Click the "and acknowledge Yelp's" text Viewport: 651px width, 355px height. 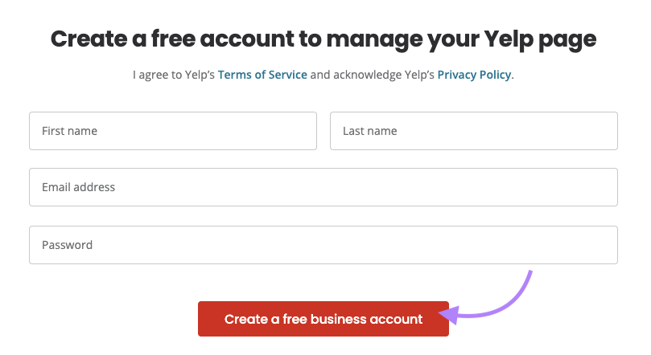372,75
